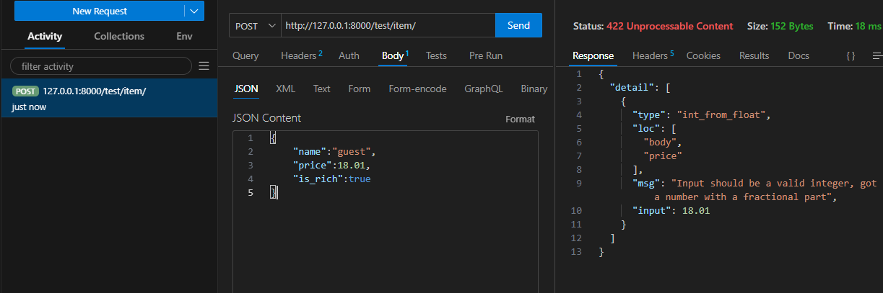Click the "detail" key in response
The width and height of the screenshot is (883, 293).
pos(633,87)
